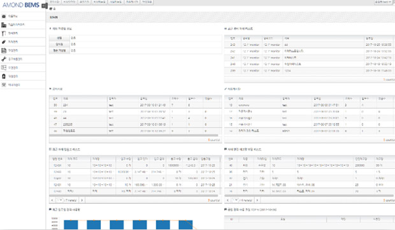Open the door-frame icon sidebar menu
The width and height of the screenshot is (395, 230).
click(4, 33)
